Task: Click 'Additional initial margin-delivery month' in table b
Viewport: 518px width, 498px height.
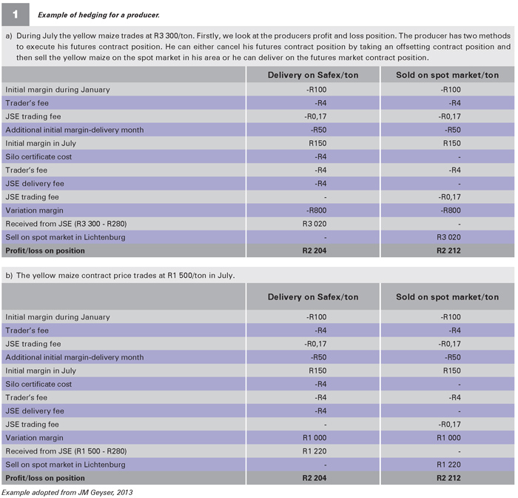Action: pyautogui.click(x=75, y=357)
